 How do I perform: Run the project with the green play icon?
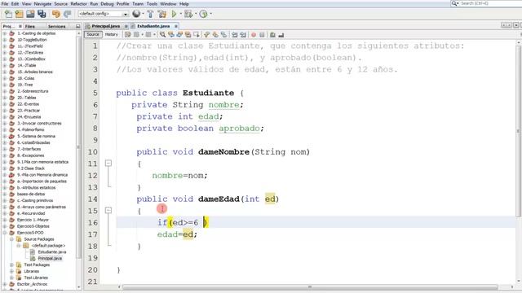click(174, 14)
